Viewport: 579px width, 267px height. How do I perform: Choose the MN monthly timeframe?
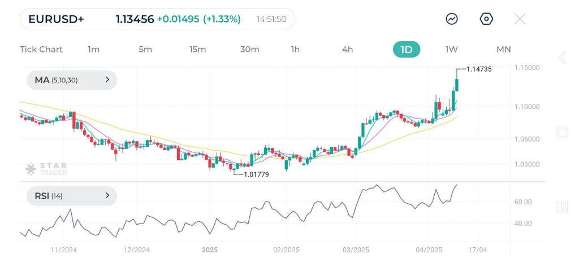[x=503, y=50]
